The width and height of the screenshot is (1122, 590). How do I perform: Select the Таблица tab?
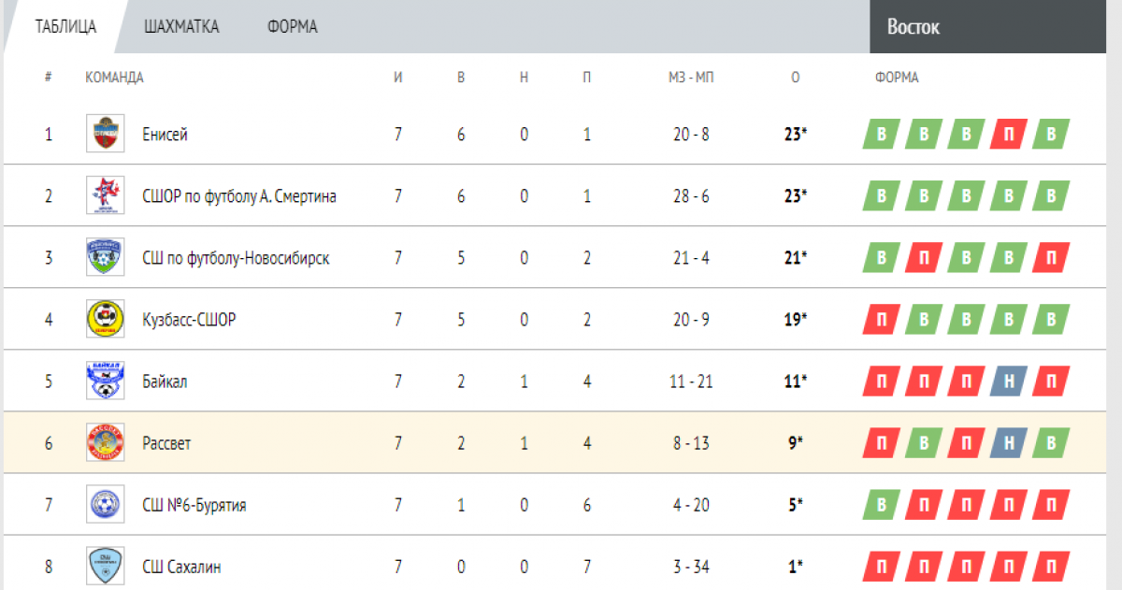click(x=65, y=27)
